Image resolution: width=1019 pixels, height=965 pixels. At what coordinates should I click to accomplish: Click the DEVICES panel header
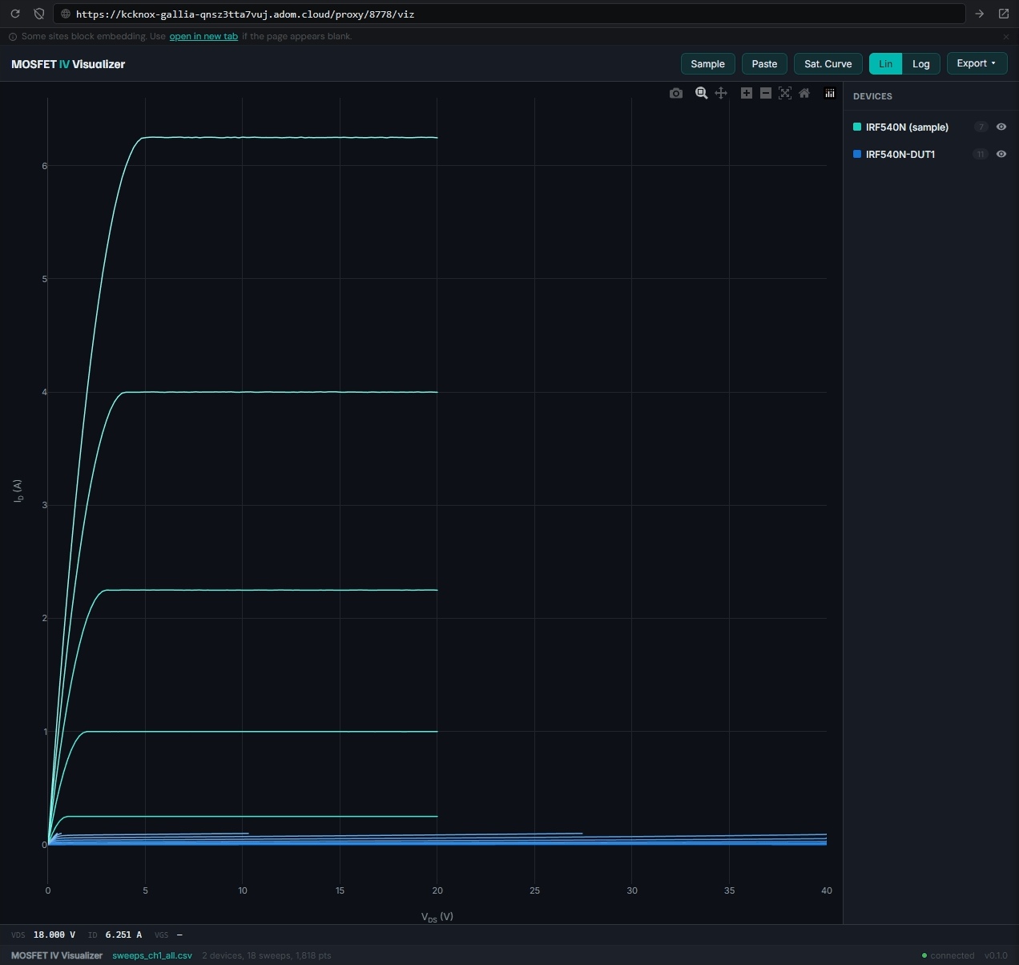coord(872,96)
